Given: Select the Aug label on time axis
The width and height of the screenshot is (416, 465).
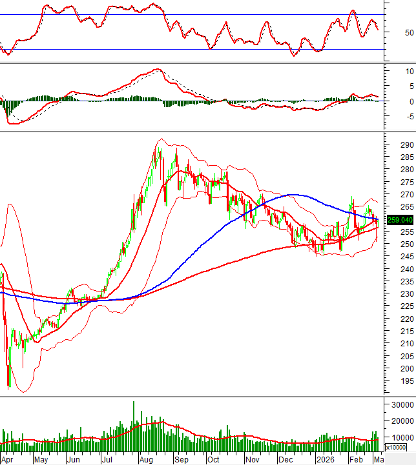Looking at the screenshot, I should click(x=147, y=460).
